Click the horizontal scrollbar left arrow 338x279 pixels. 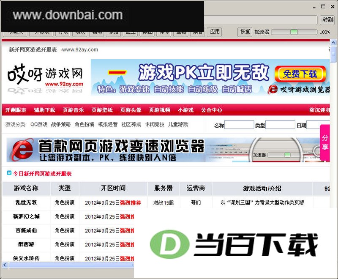(x=5, y=265)
